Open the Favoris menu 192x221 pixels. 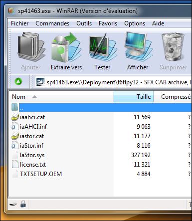108,23
